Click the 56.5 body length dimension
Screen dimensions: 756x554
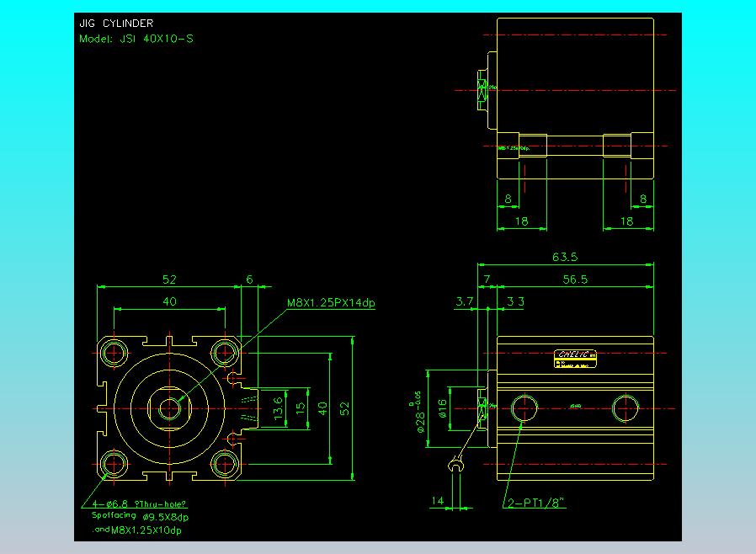(x=575, y=280)
